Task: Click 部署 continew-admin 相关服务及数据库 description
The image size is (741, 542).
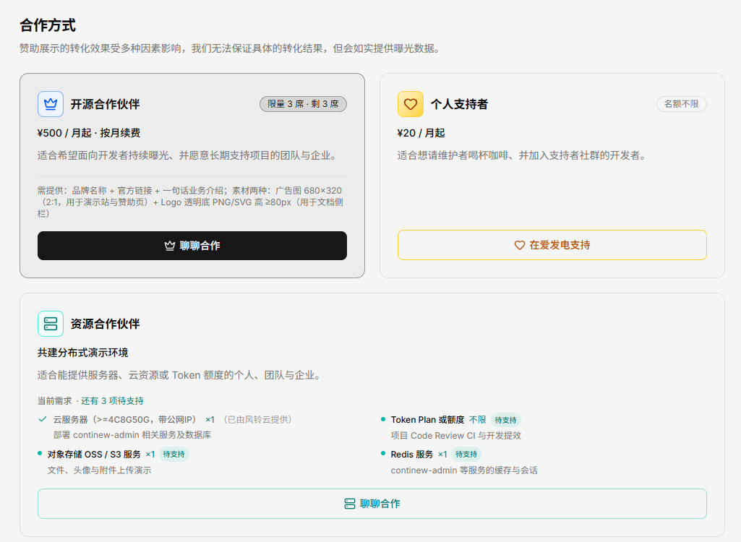Action: coord(132,435)
